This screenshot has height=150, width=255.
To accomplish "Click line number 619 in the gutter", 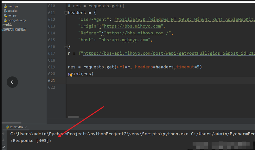I will click(x=52, y=67).
